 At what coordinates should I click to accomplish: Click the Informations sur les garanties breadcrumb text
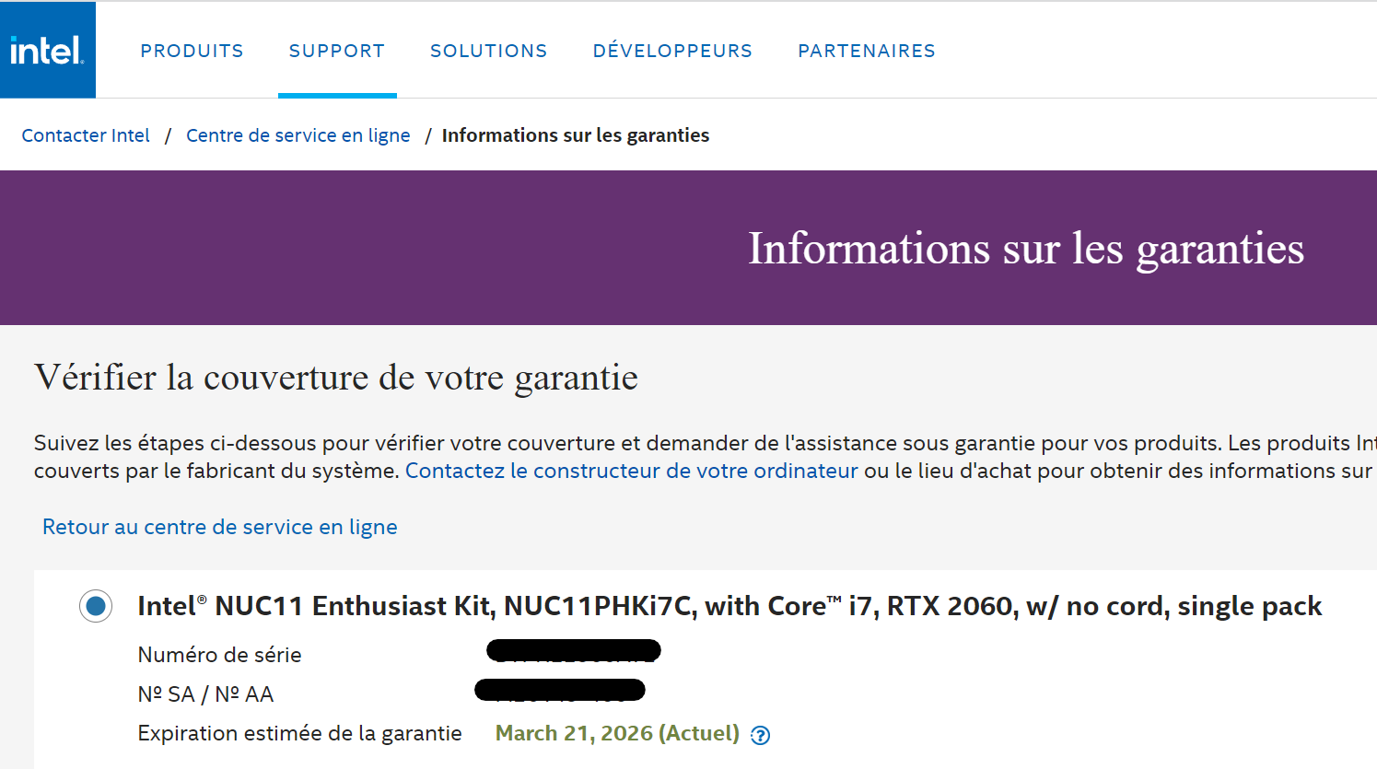pyautogui.click(x=576, y=135)
